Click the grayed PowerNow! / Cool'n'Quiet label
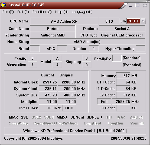 click(56, 123)
